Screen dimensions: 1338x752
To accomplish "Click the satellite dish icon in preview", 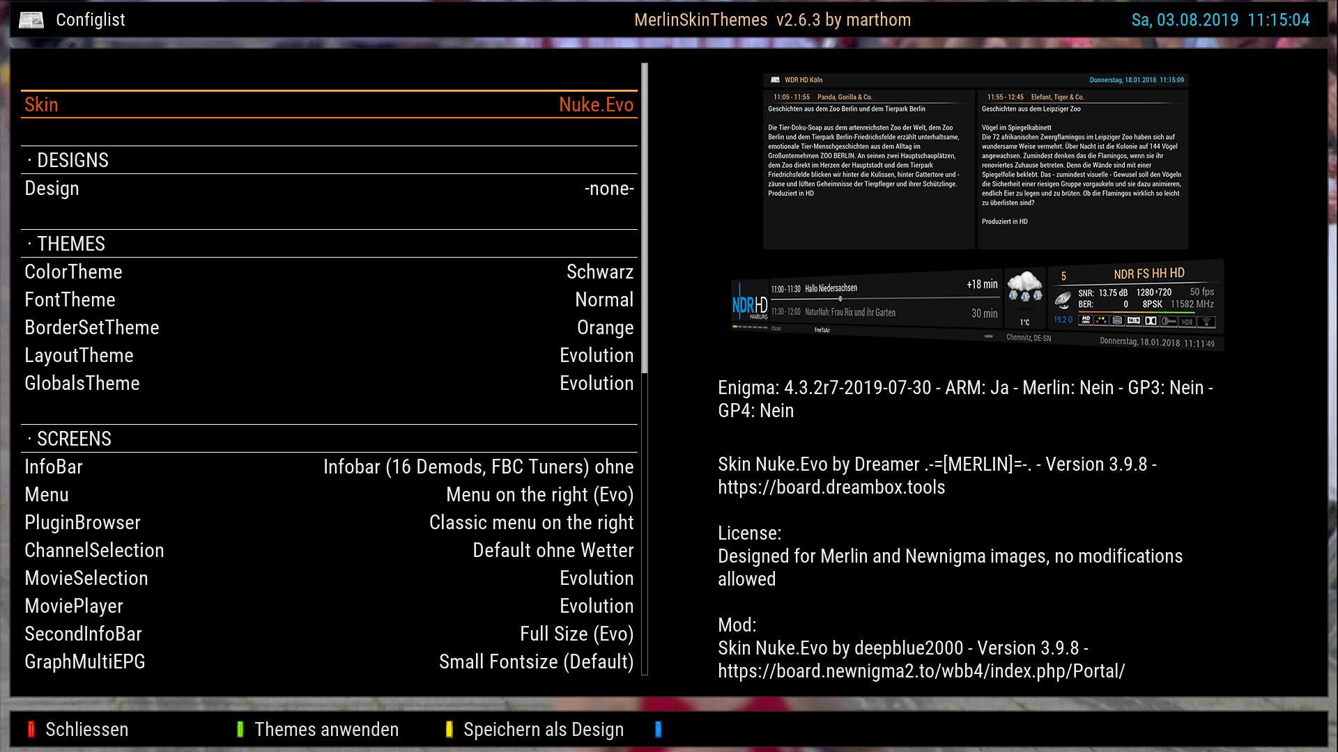I will 1062,299.
